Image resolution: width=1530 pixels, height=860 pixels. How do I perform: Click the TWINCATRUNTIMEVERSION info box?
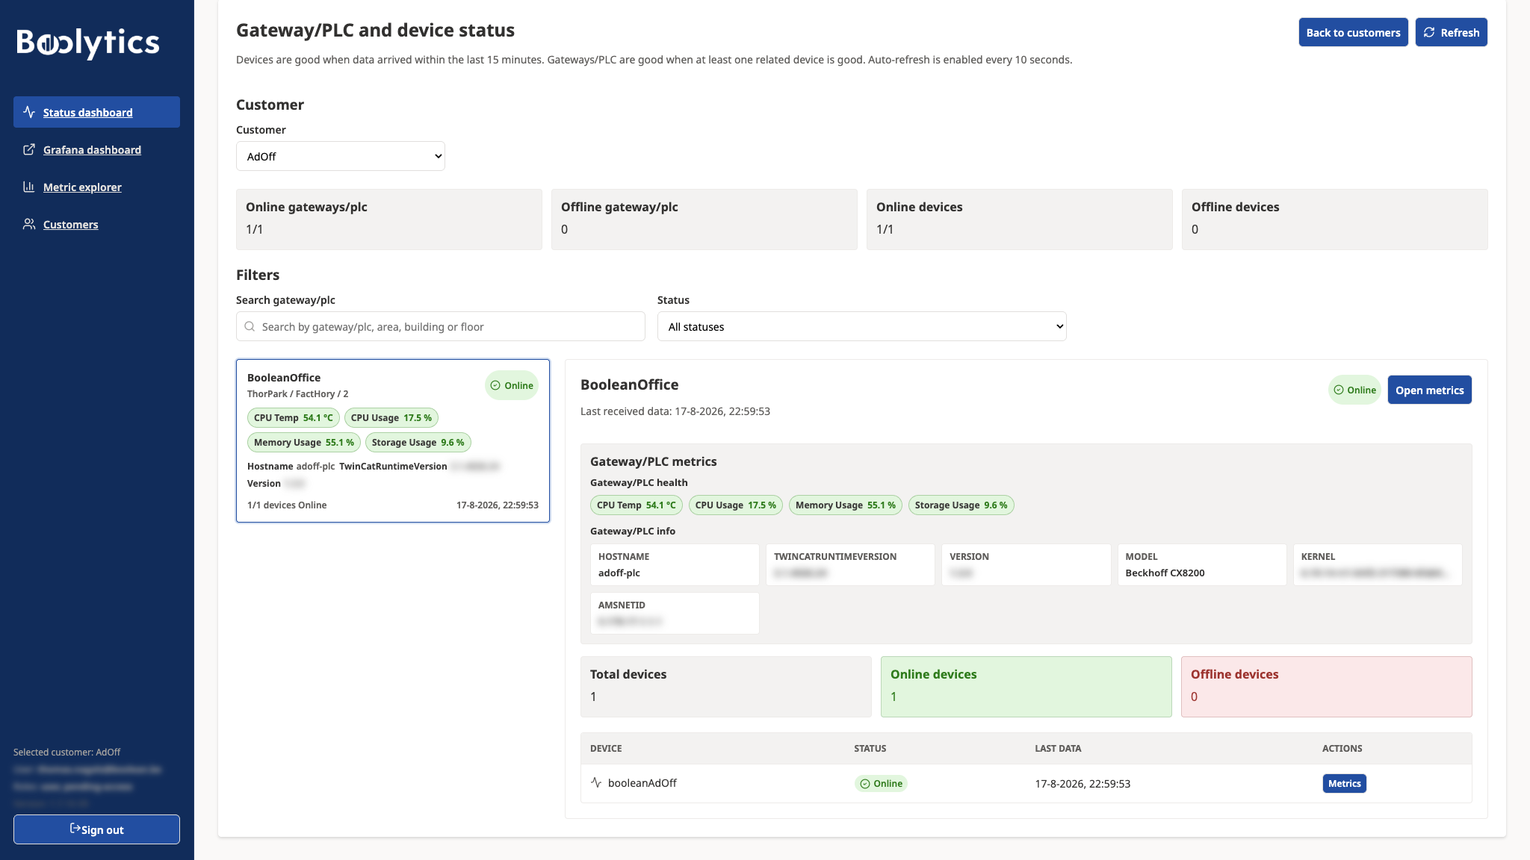850,564
